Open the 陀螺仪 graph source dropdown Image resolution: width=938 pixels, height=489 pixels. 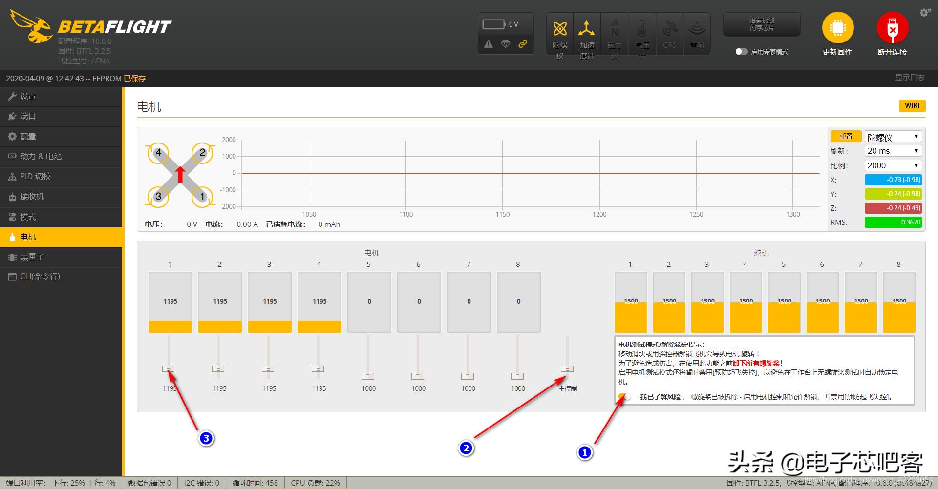[893, 137]
